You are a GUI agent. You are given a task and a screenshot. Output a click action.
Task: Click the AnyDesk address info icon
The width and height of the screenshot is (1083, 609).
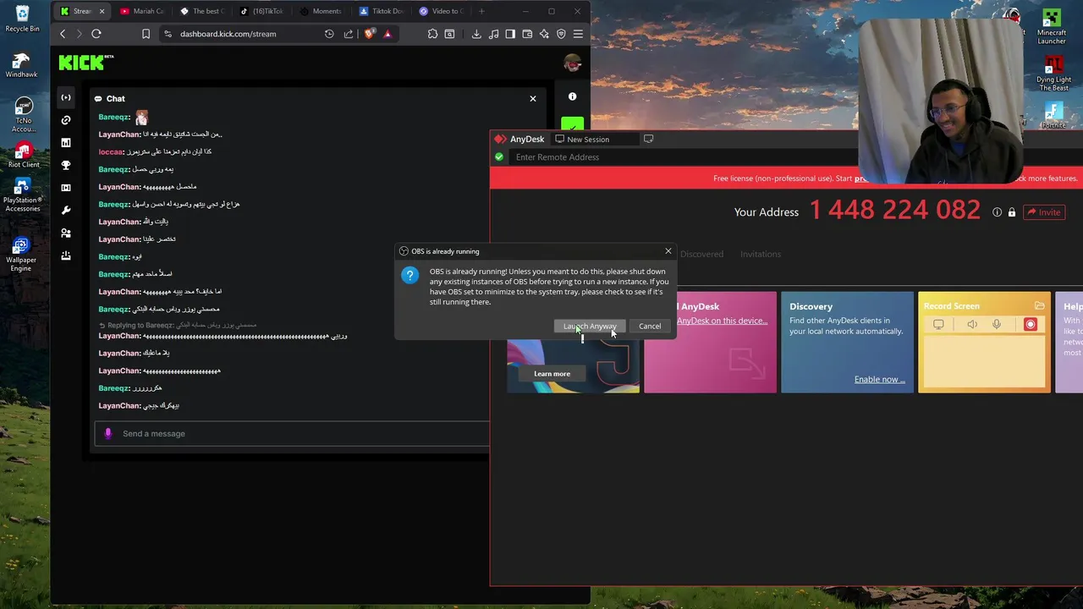pos(997,212)
